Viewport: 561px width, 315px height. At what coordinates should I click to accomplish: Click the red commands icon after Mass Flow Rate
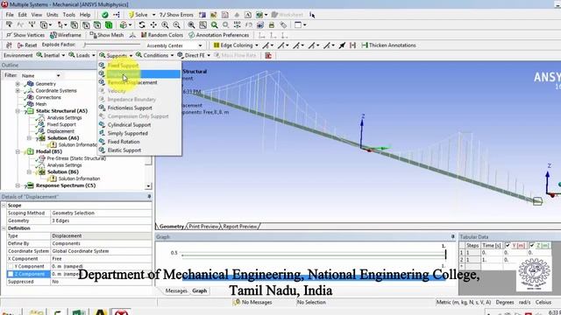[268, 55]
